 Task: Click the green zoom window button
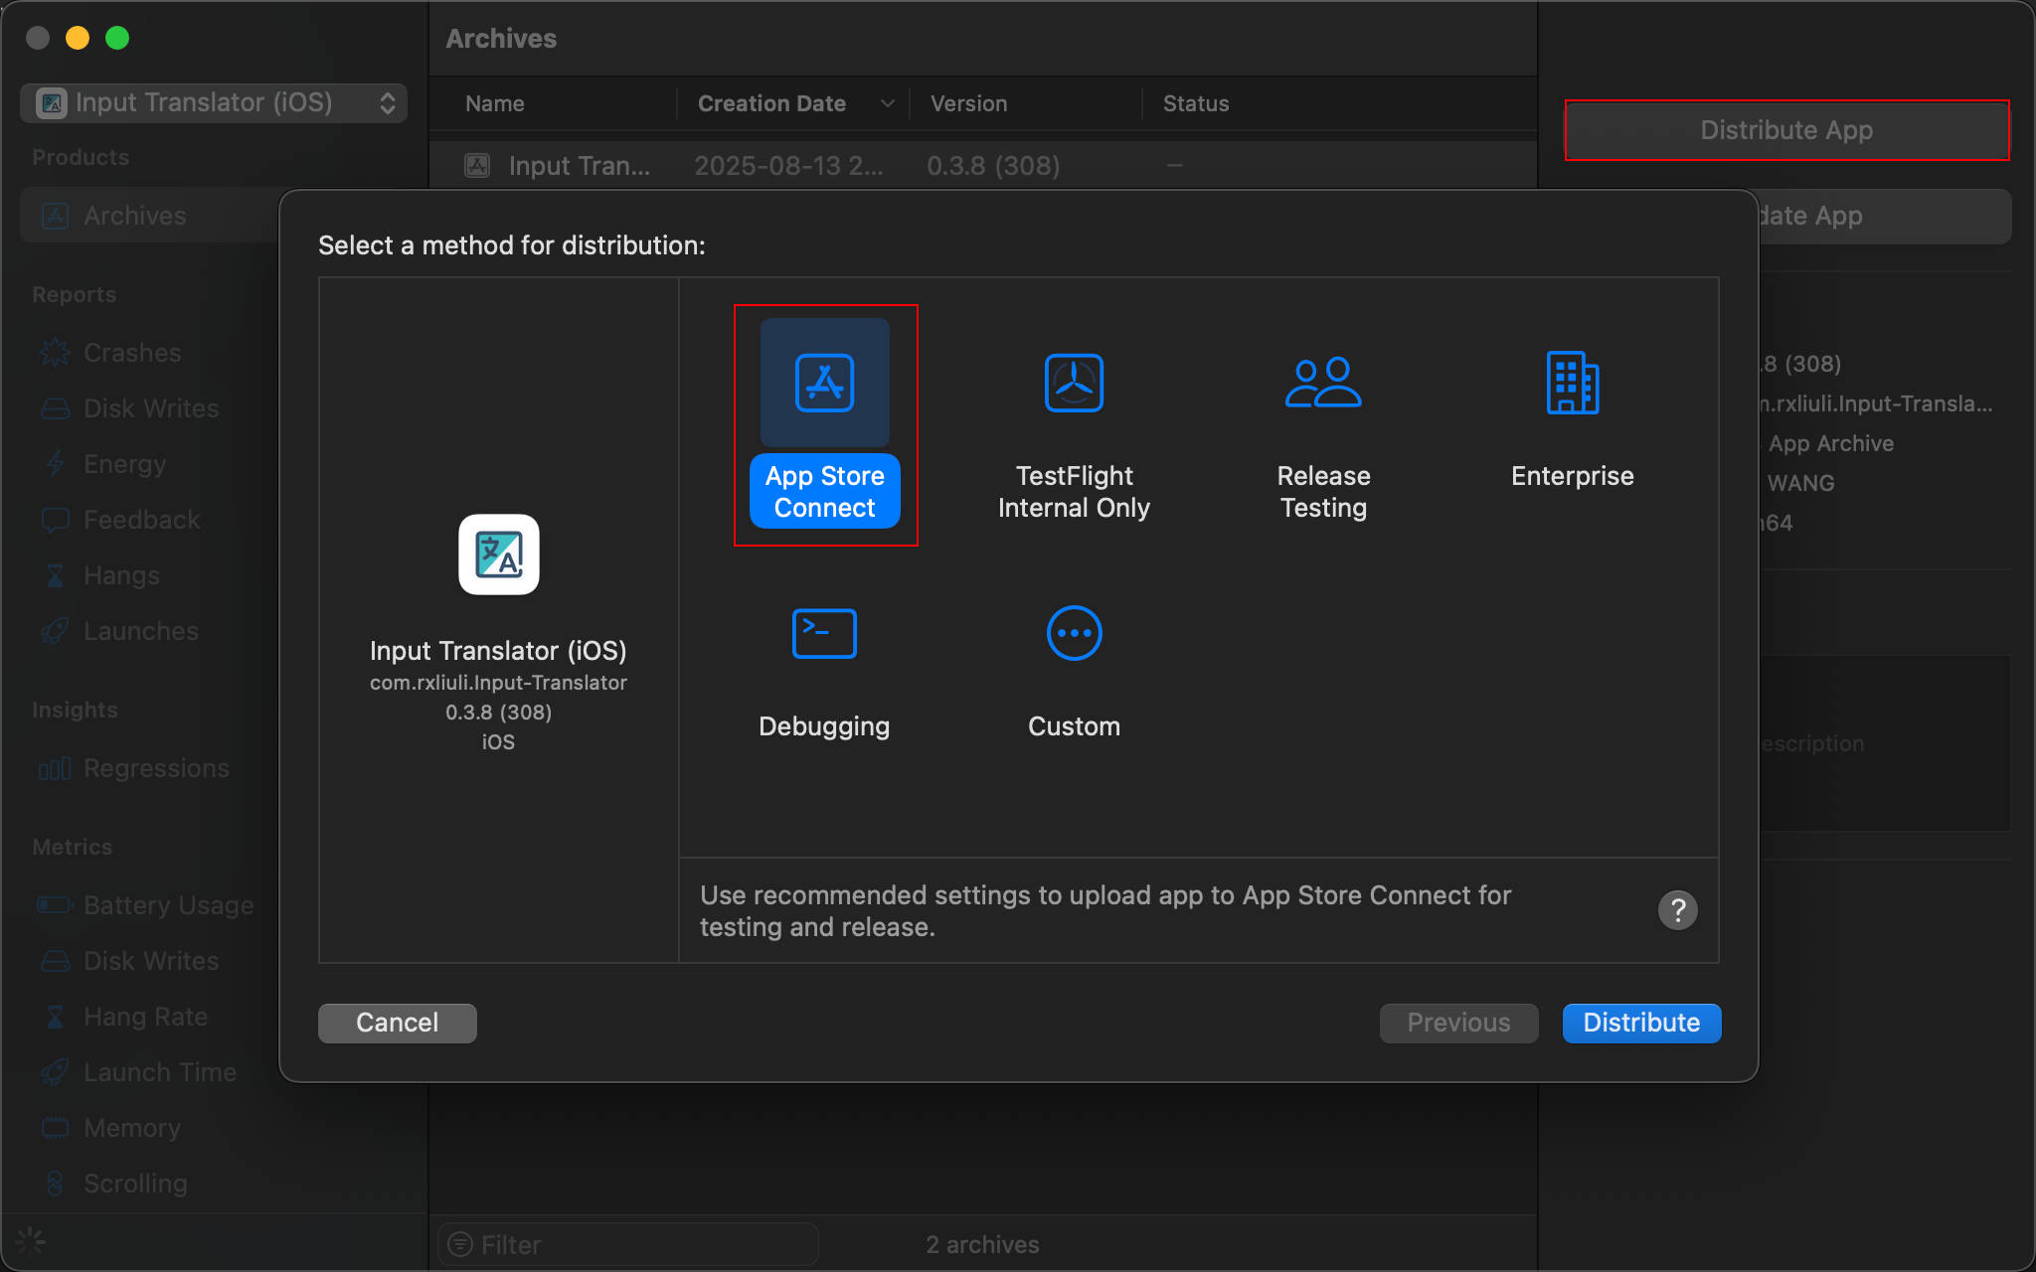pyautogui.click(x=117, y=38)
